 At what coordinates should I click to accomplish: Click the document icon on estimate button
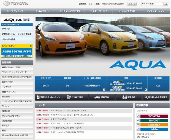(38, 97)
